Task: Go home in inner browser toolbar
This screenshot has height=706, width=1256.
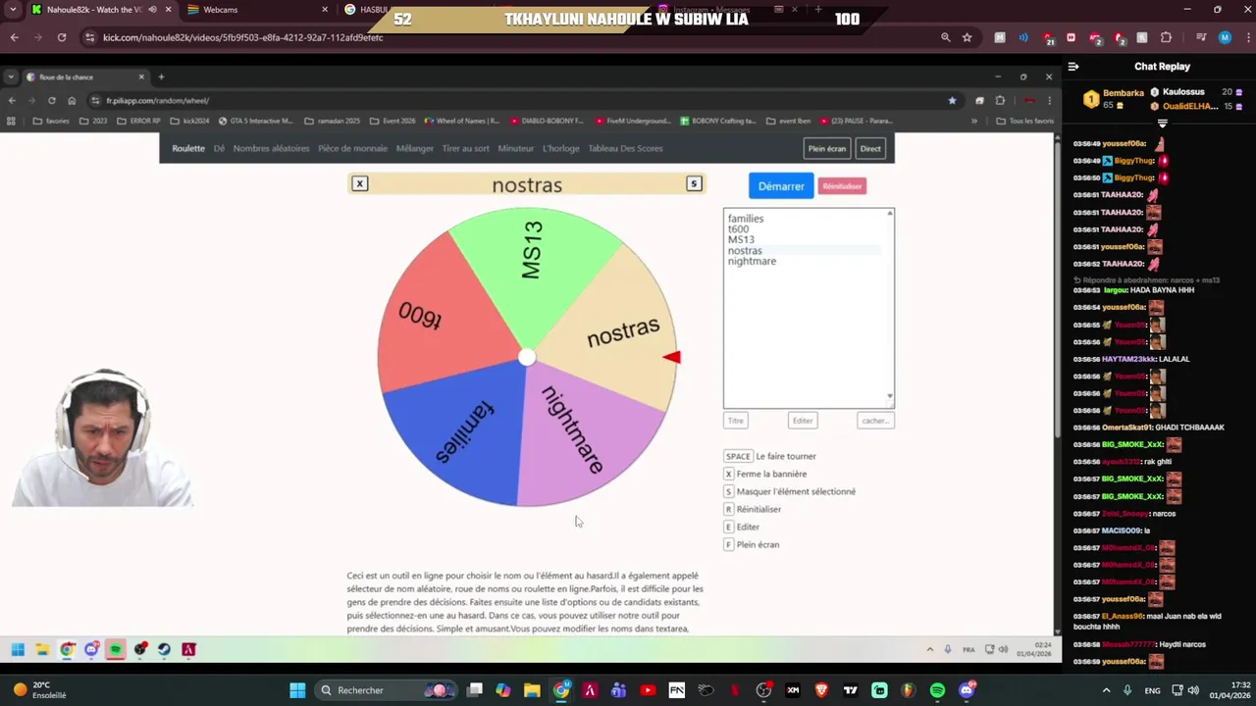Action: (72, 100)
